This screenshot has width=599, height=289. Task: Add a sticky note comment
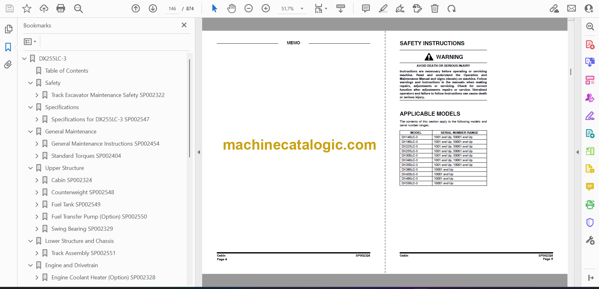coord(366,8)
